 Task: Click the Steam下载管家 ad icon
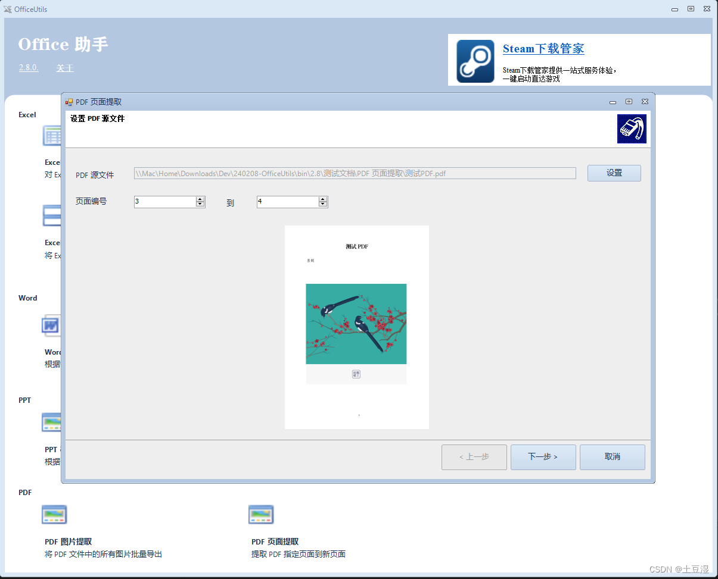475,61
